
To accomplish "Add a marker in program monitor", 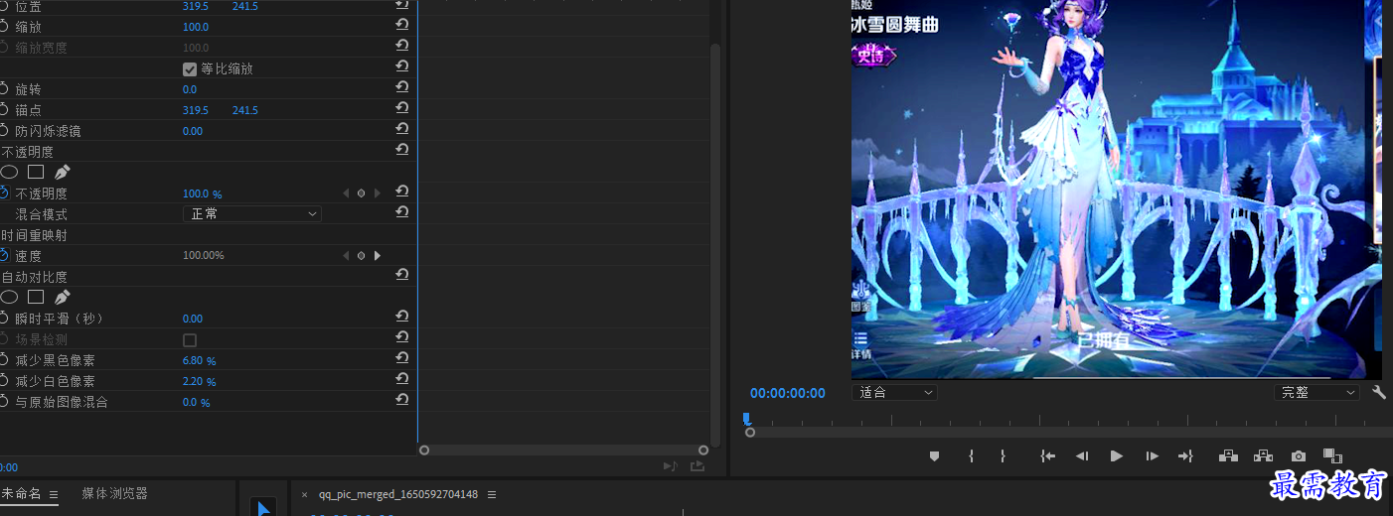I will point(934,456).
